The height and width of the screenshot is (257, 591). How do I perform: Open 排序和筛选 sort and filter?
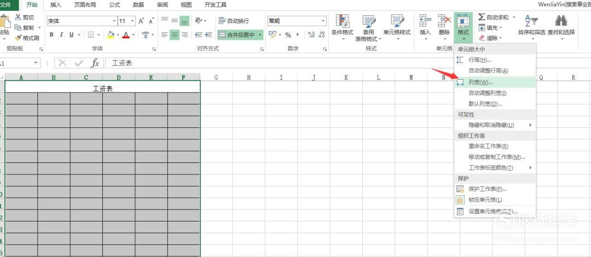point(531,27)
